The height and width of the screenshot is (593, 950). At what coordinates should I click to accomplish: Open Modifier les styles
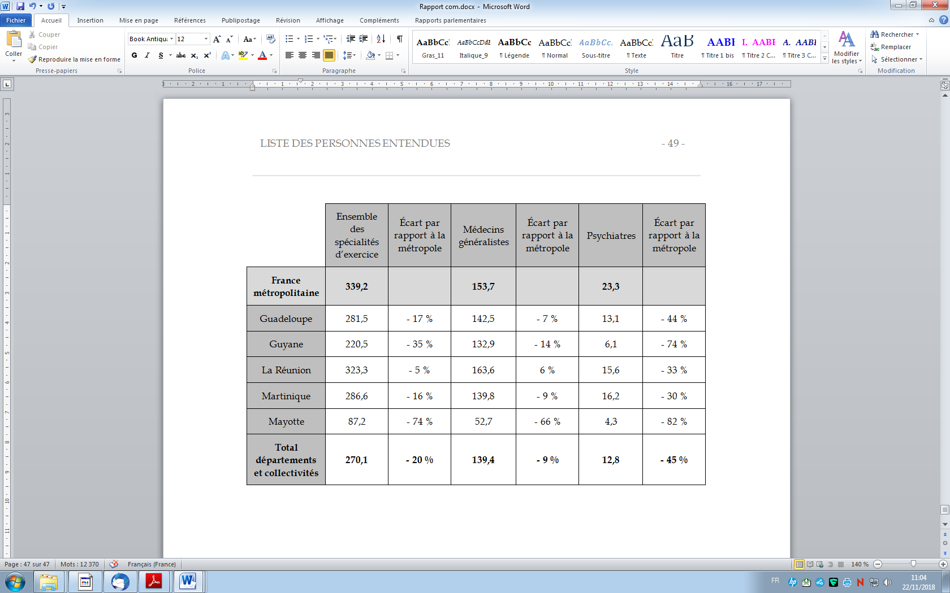[847, 47]
